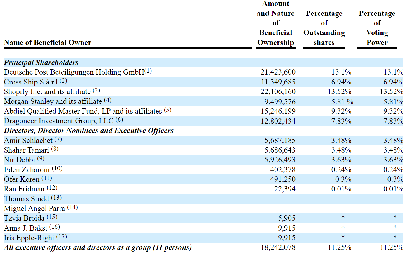Screen dimensions: 407x258
Task: Select 'Cross Ship S.à r.l.' row name
Action: (32, 82)
